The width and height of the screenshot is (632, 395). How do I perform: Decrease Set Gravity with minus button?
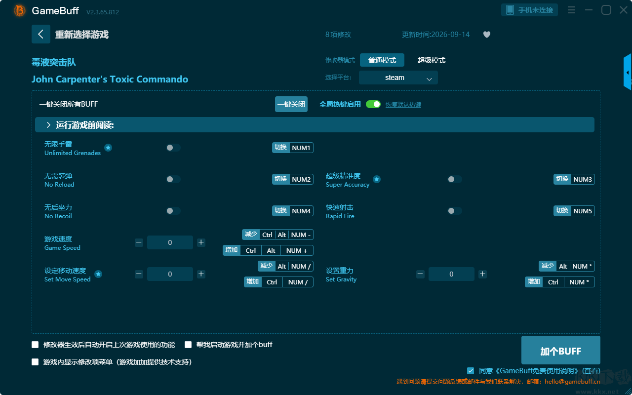click(420, 274)
